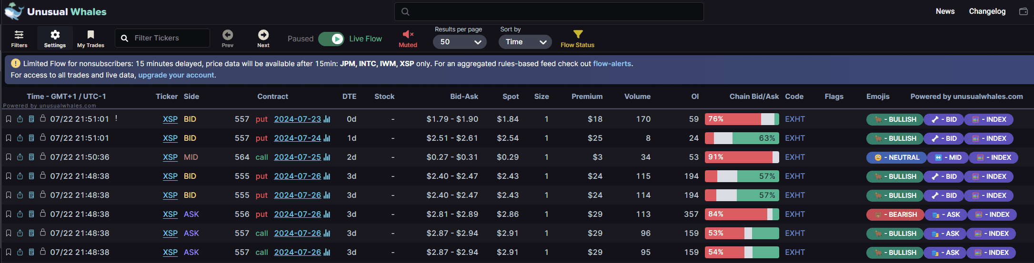
Task: Open the News menu item
Action: coord(945,11)
